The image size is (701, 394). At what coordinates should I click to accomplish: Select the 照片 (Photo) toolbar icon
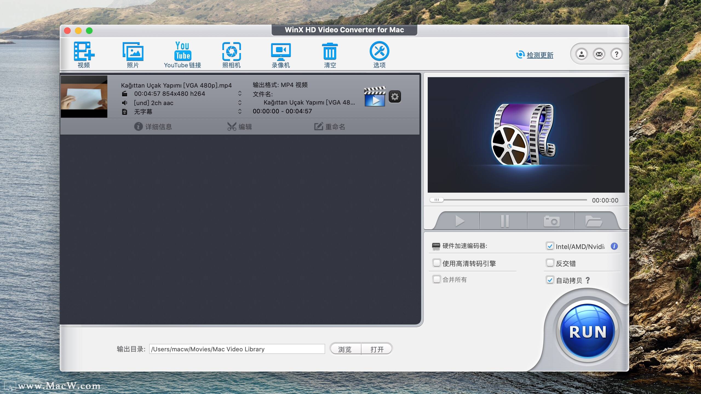(133, 52)
